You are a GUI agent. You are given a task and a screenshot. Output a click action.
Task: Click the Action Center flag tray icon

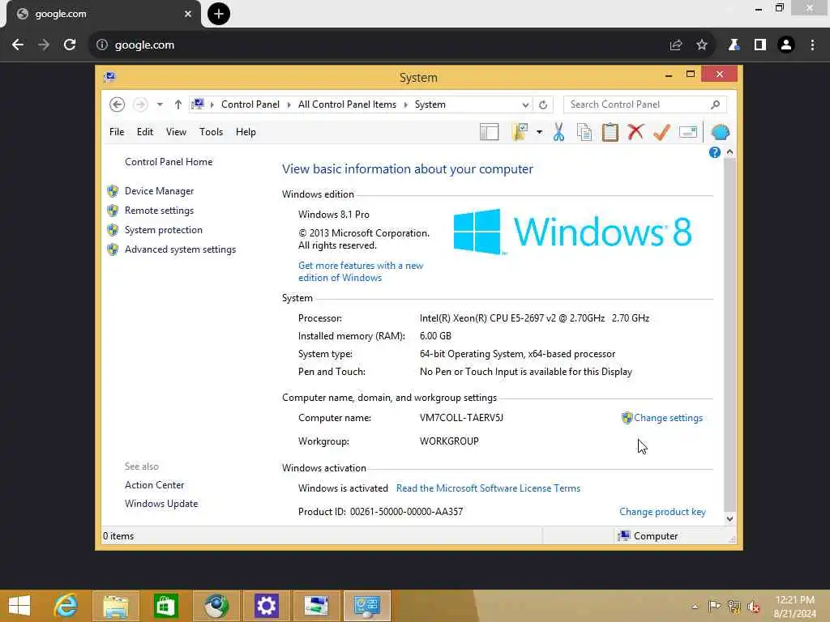click(714, 606)
